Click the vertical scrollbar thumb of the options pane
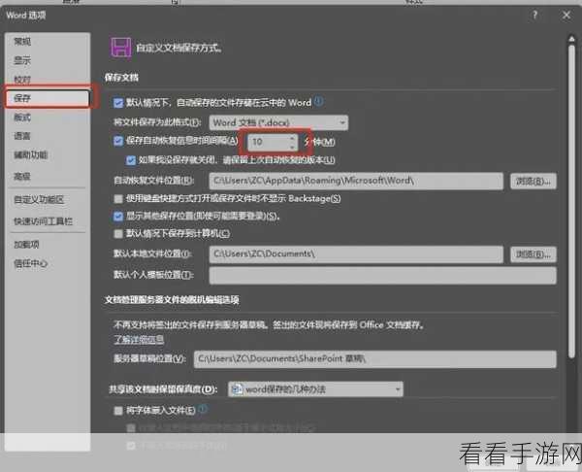 571,201
